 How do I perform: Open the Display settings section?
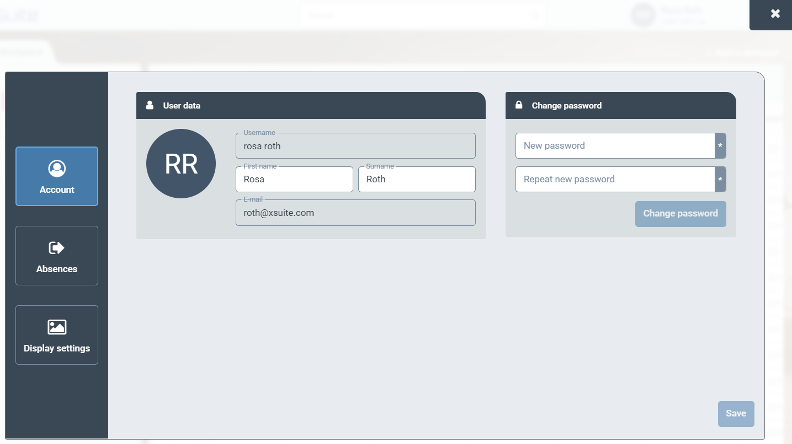click(57, 335)
